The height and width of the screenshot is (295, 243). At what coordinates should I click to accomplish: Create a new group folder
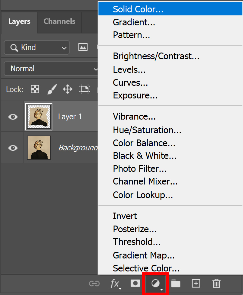(x=176, y=284)
